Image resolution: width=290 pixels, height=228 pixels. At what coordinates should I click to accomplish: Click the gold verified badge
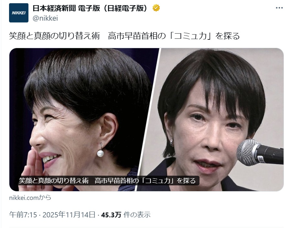coord(156,8)
